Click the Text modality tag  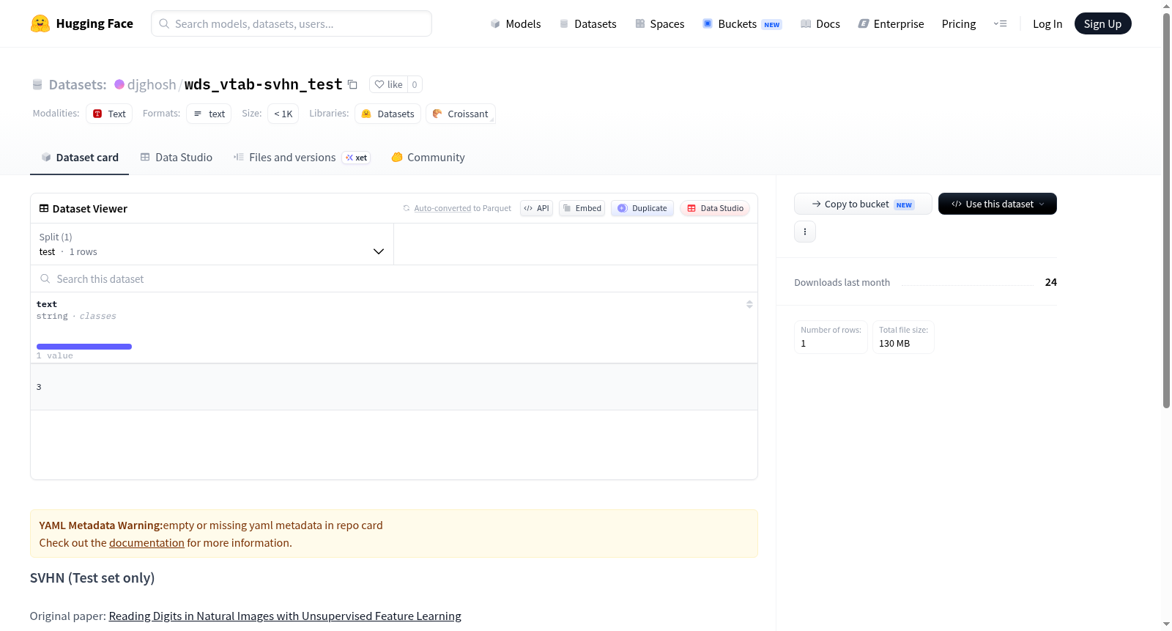point(109,114)
